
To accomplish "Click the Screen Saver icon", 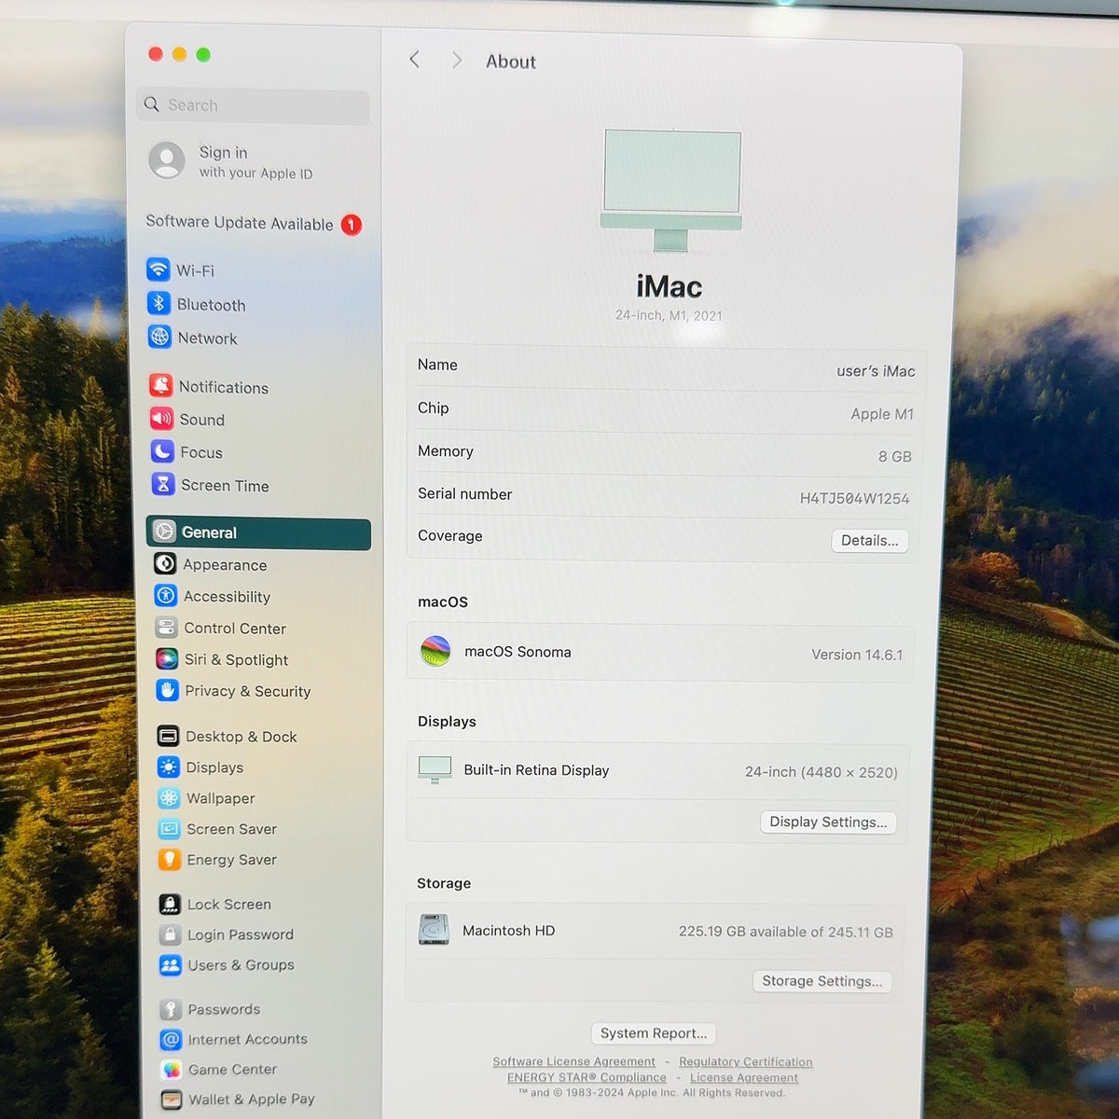I will click(170, 828).
